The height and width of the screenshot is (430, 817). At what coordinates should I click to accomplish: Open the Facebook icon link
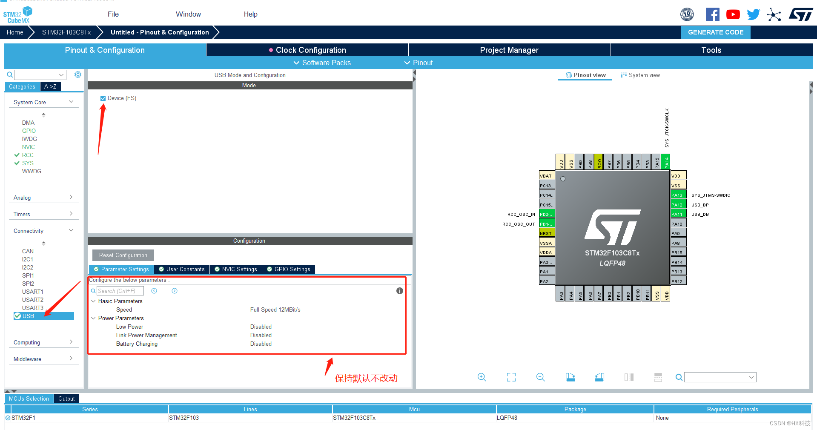pos(712,14)
